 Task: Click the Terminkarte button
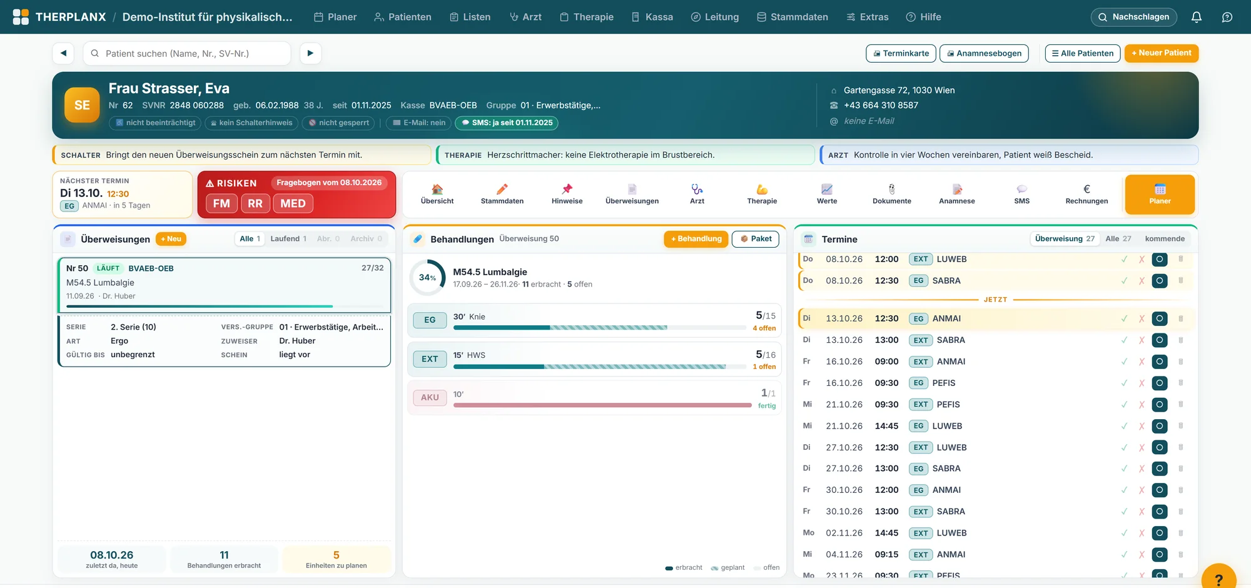click(x=901, y=53)
